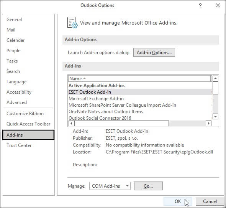The height and width of the screenshot is (208, 226).
Task: Open Quick Access Toolbar settings
Action: click(x=28, y=124)
